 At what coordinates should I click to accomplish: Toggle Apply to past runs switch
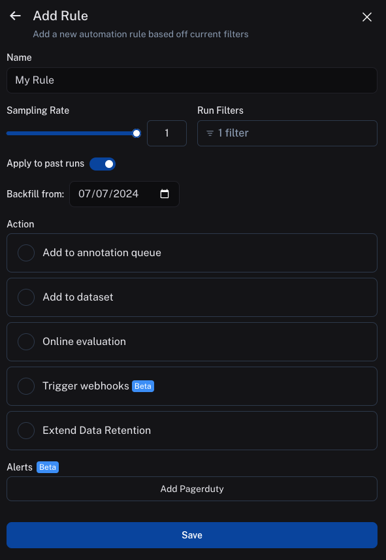coord(103,164)
